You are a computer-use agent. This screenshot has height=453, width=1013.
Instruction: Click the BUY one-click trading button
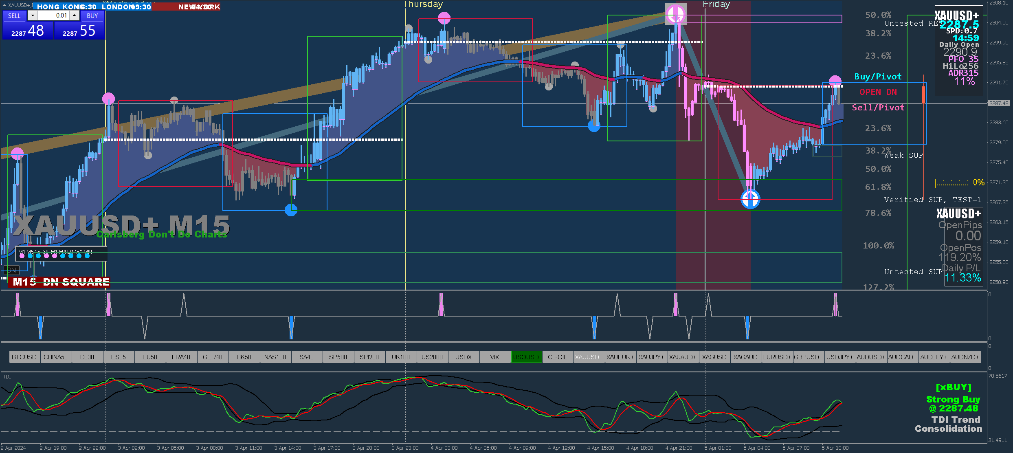(x=92, y=16)
